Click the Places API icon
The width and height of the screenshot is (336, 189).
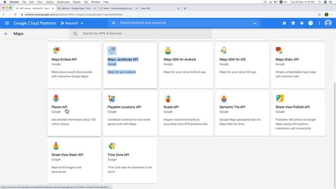coord(56,98)
